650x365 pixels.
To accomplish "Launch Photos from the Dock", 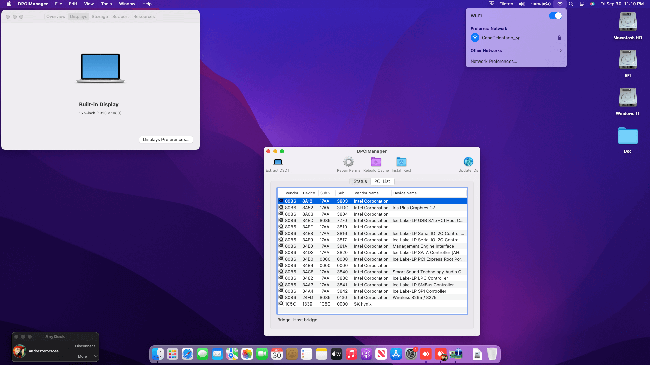I will (x=247, y=354).
